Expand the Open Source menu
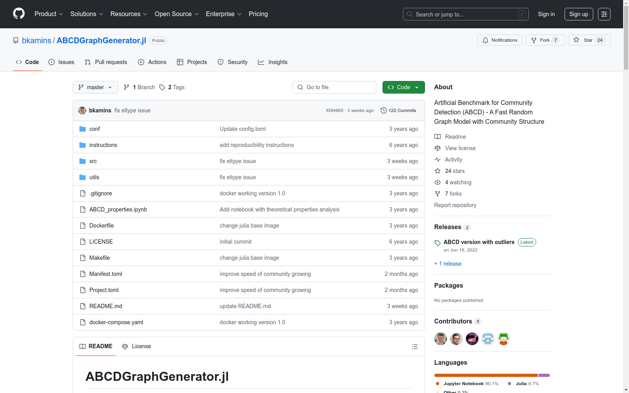This screenshot has height=393, width=629. click(177, 14)
